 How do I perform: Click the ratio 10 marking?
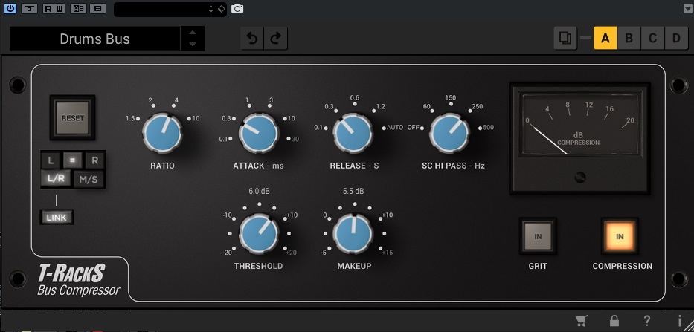(x=196, y=118)
